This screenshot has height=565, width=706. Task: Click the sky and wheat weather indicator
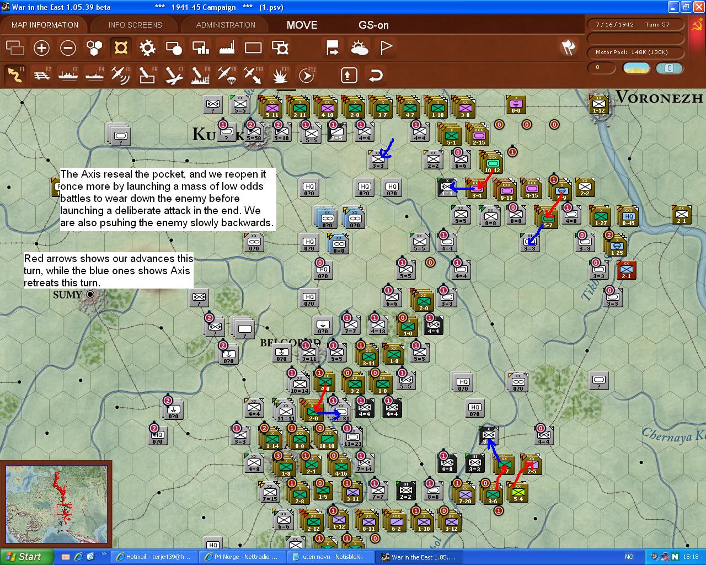point(636,68)
